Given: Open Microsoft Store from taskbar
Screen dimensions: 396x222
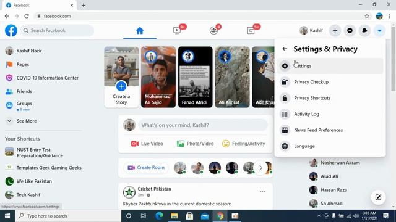Looking at the screenshot, I should point(189,216).
